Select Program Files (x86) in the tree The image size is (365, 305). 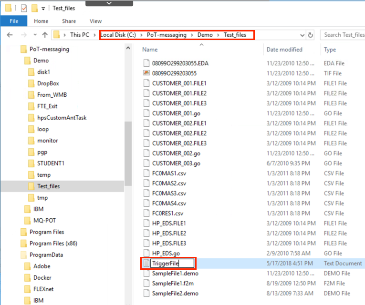(53, 244)
